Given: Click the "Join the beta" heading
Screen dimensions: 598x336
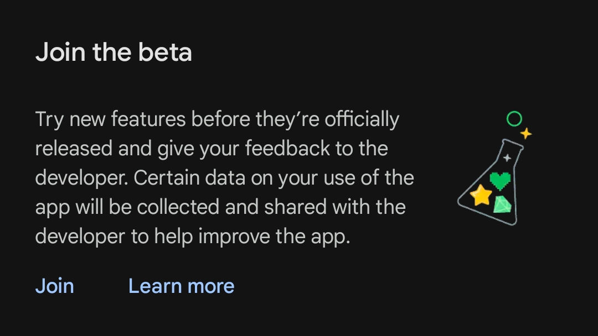Looking at the screenshot, I should pyautogui.click(x=114, y=52).
